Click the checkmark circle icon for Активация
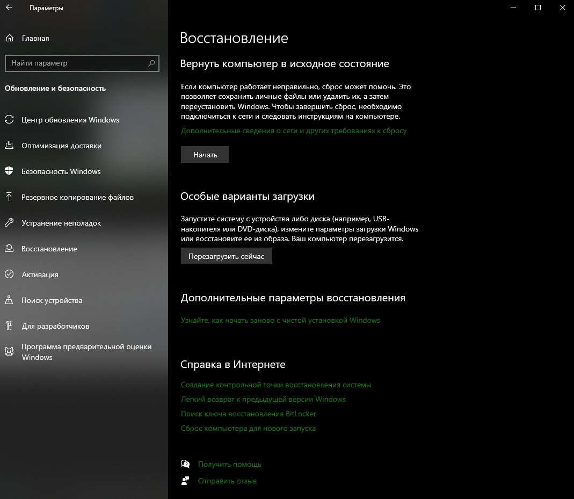Image resolution: width=574 pixels, height=499 pixels. tap(9, 274)
